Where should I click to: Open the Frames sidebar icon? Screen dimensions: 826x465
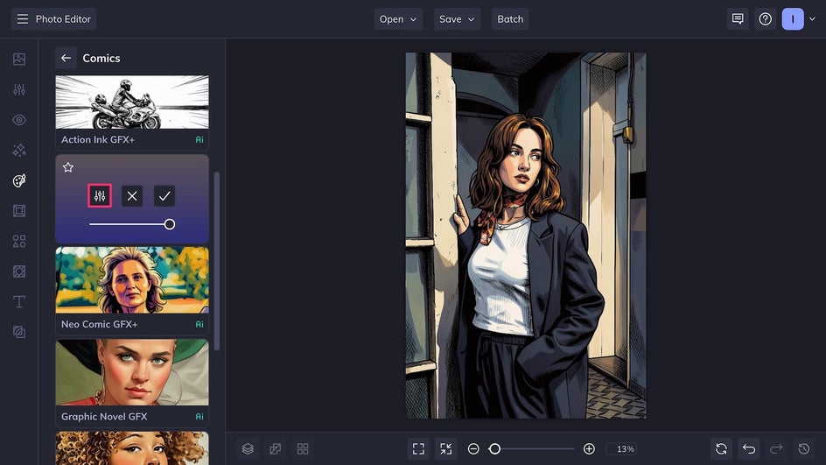pos(19,211)
